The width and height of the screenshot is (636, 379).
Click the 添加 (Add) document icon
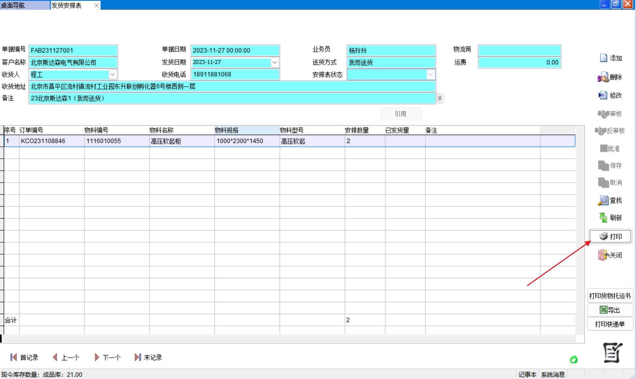tap(604, 58)
